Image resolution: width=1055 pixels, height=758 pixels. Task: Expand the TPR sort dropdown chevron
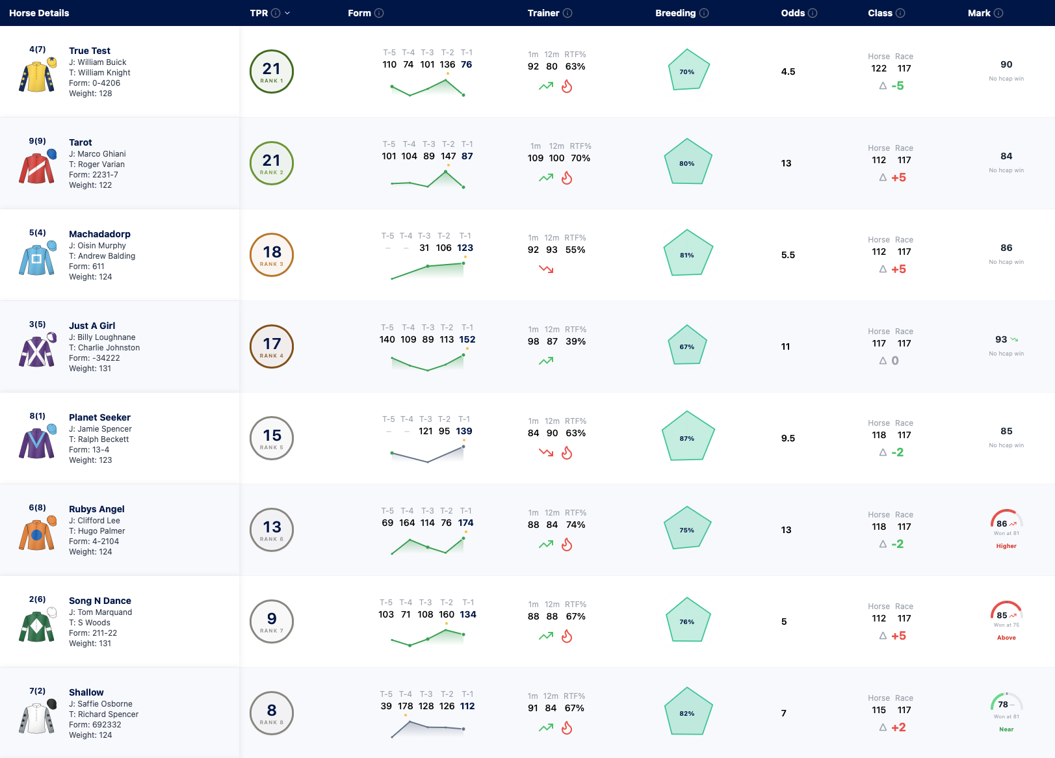(x=287, y=13)
